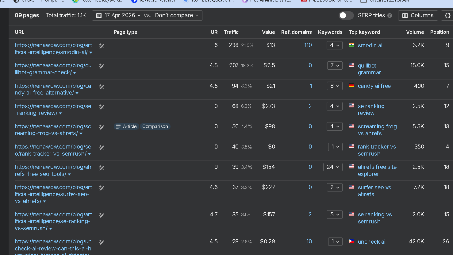This screenshot has height=255, width=453.
Task: Click the 89 pages count label
Action: (x=27, y=15)
